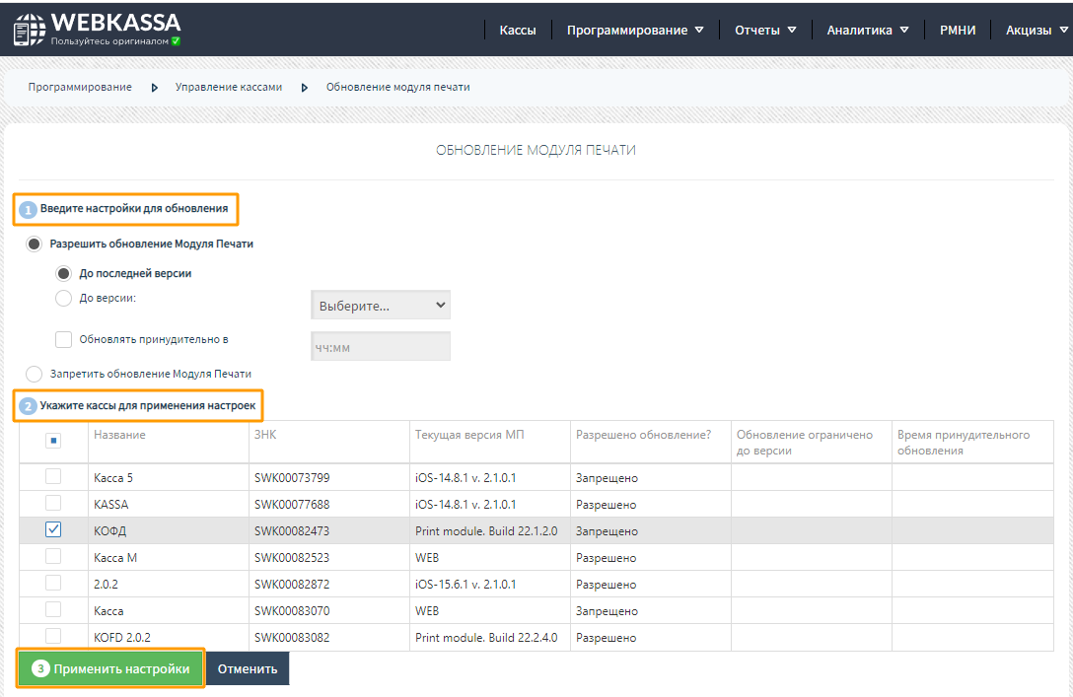Expand the Отчеты dropdown arrow

[792, 31]
